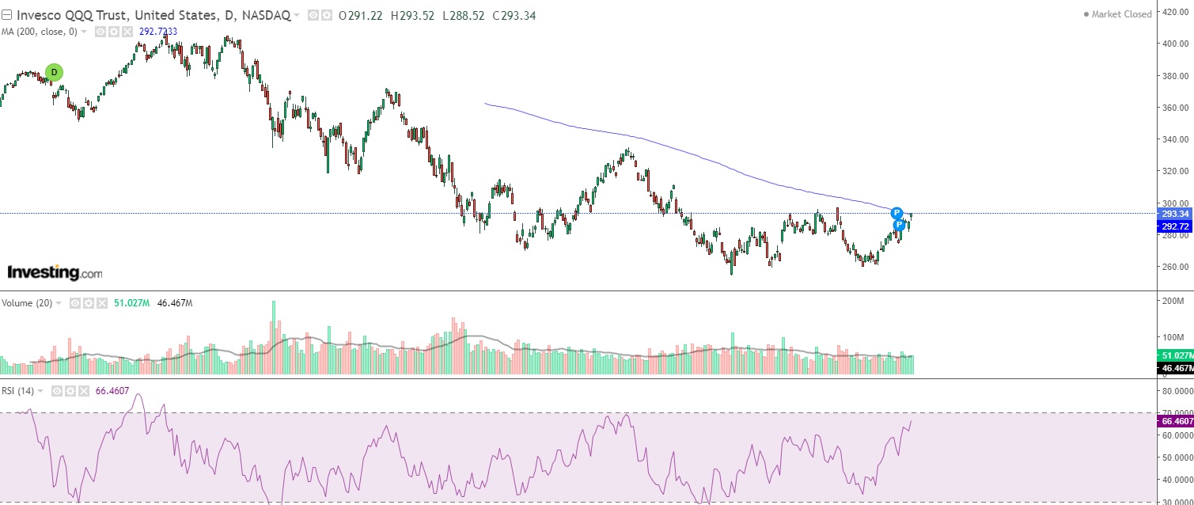The height and width of the screenshot is (505, 1194).
Task: Click the 46.467M volume average value in legend
Action: [x=176, y=303]
